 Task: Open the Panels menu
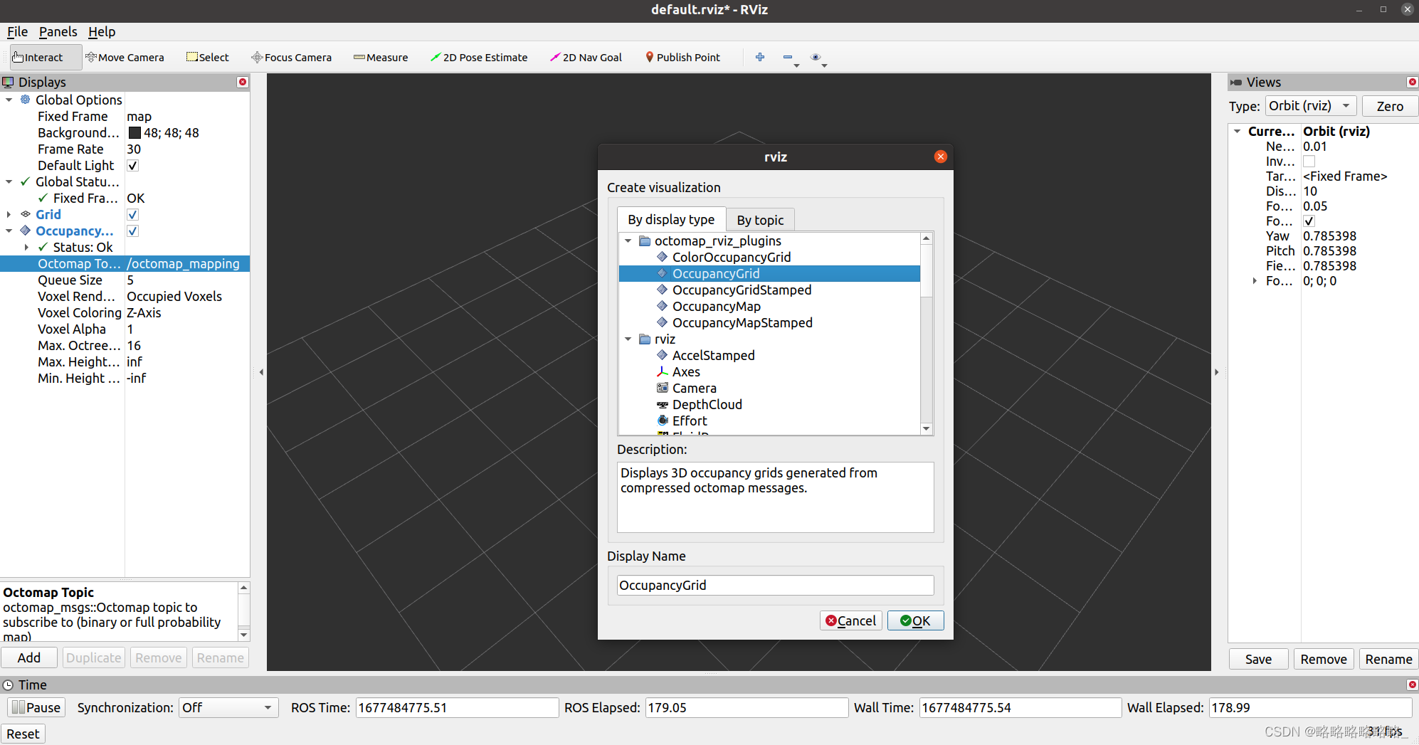click(58, 31)
